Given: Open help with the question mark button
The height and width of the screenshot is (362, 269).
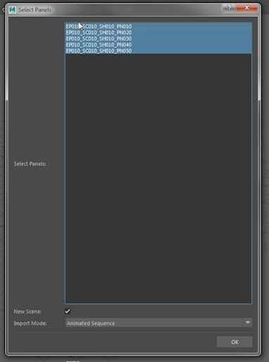Looking at the screenshot, I should click(x=230, y=8).
